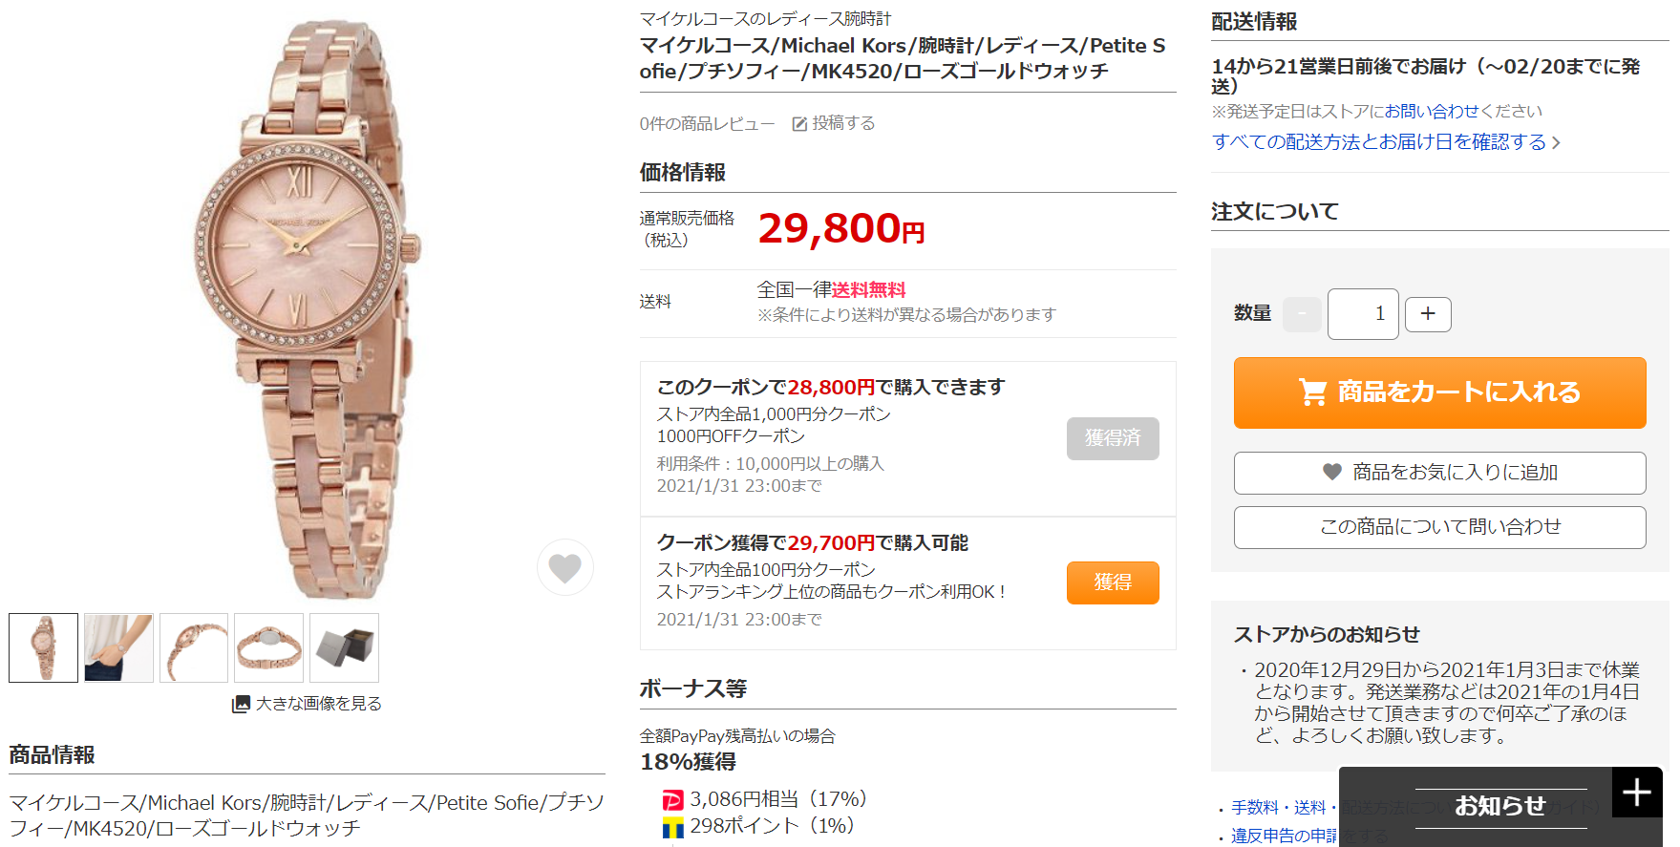
Task: Select the wrist-worn watch thumbnail
Action: tap(118, 647)
